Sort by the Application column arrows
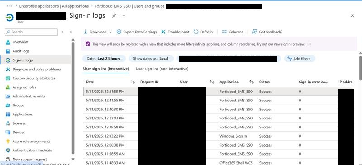This screenshot has height=165, width=362. [x=252, y=82]
